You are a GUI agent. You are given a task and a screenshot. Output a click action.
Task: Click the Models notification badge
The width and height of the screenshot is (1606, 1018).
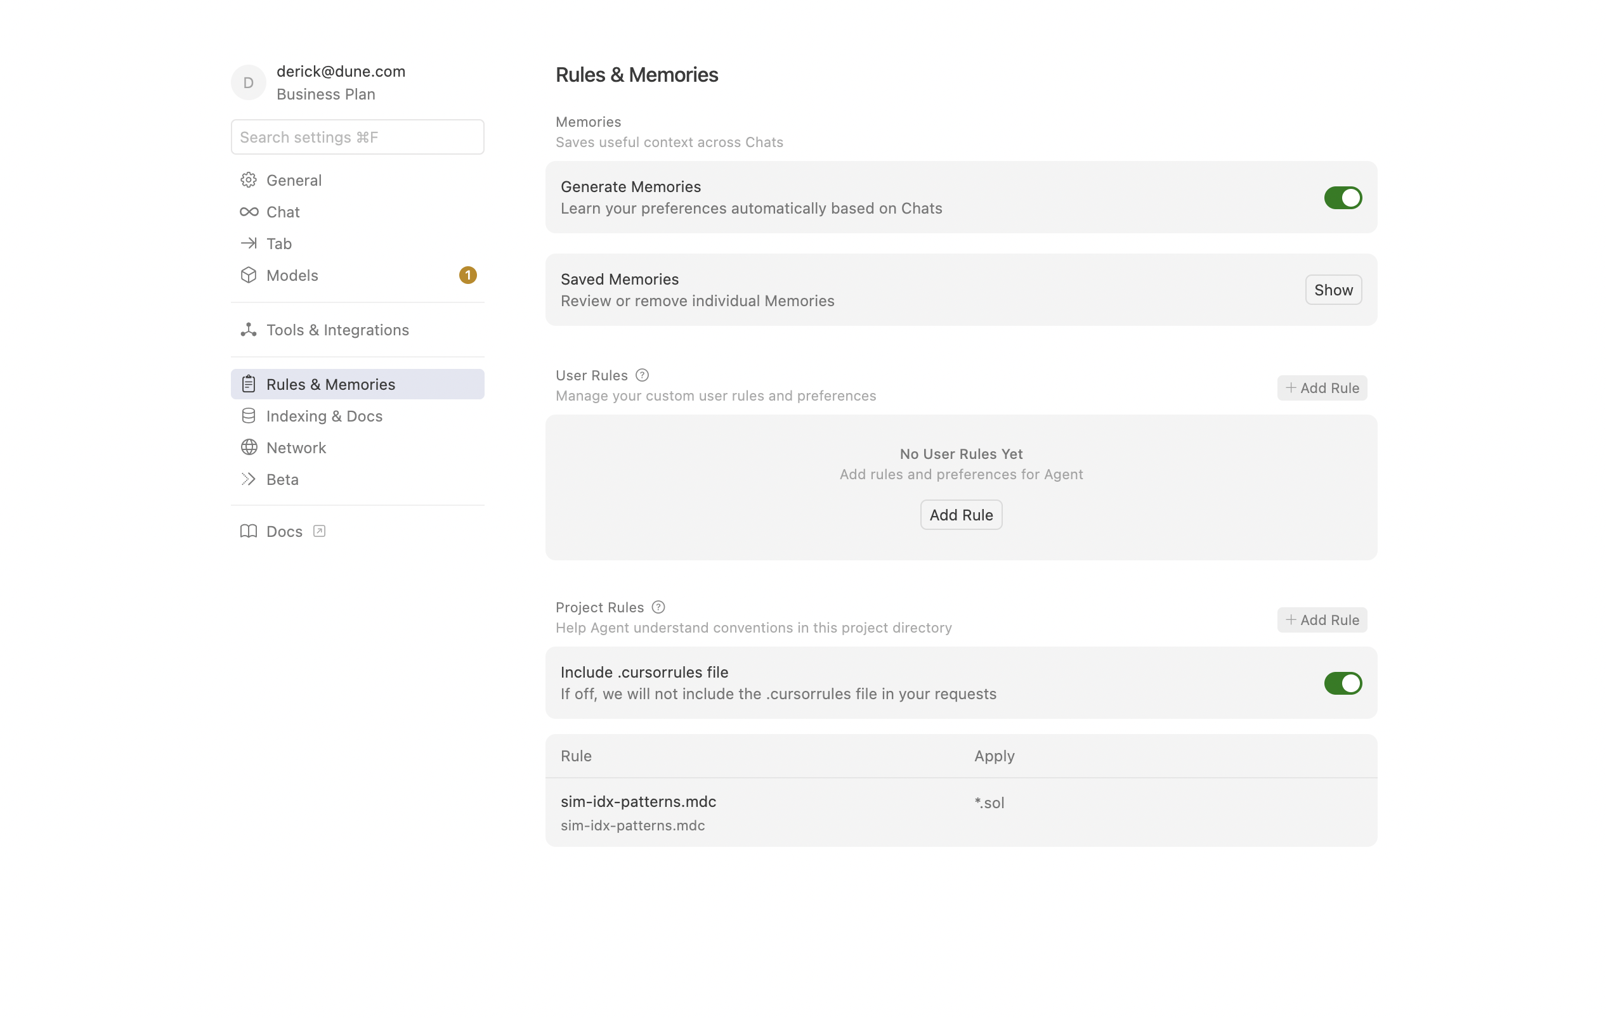467,275
